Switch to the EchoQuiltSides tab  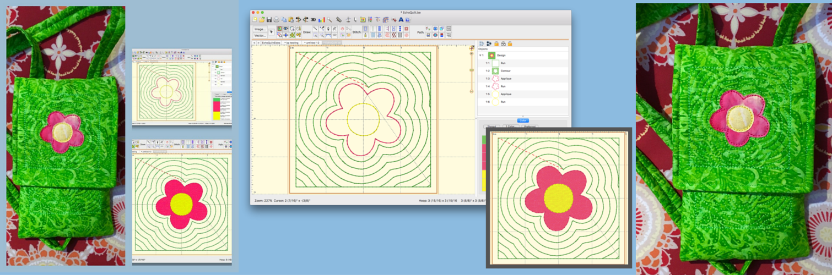coord(271,42)
